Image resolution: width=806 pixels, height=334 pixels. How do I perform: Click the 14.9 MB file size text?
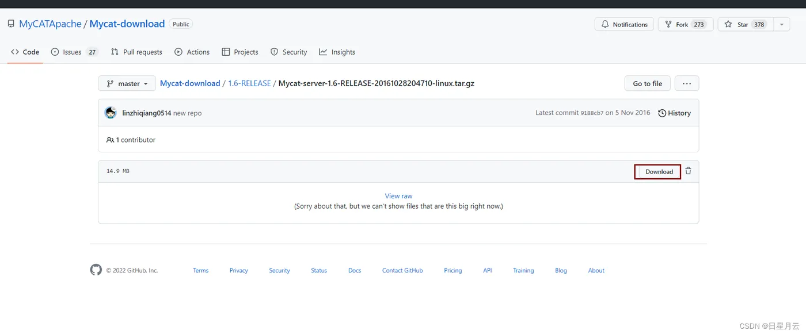pyautogui.click(x=118, y=171)
